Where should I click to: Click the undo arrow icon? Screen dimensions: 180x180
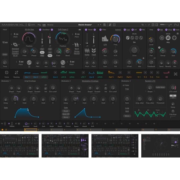click(142, 25)
